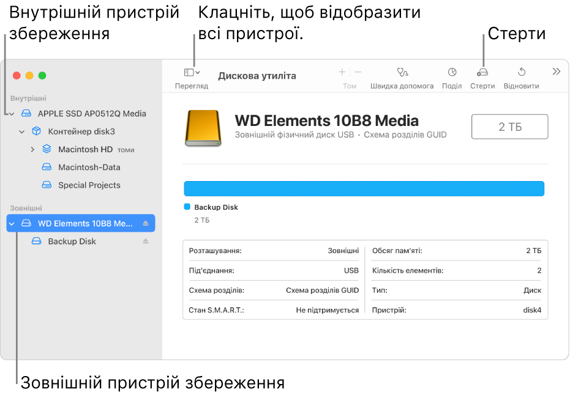The width and height of the screenshot is (570, 395).
Task: Click the Зовнішні sidebar section header
Action: [26, 208]
